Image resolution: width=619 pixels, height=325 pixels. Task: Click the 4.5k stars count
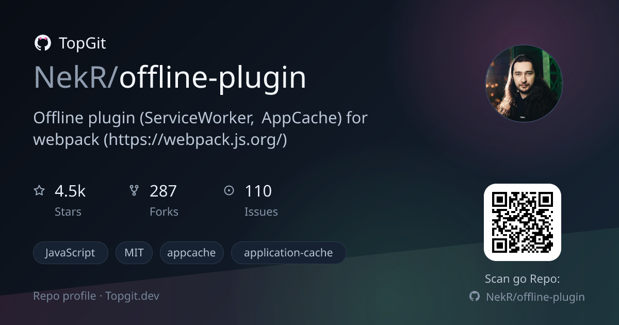[70, 191]
